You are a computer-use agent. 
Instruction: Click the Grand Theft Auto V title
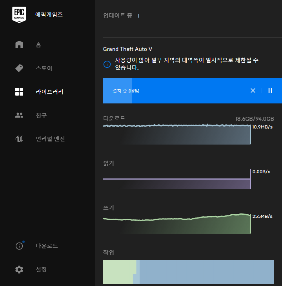(x=127, y=49)
